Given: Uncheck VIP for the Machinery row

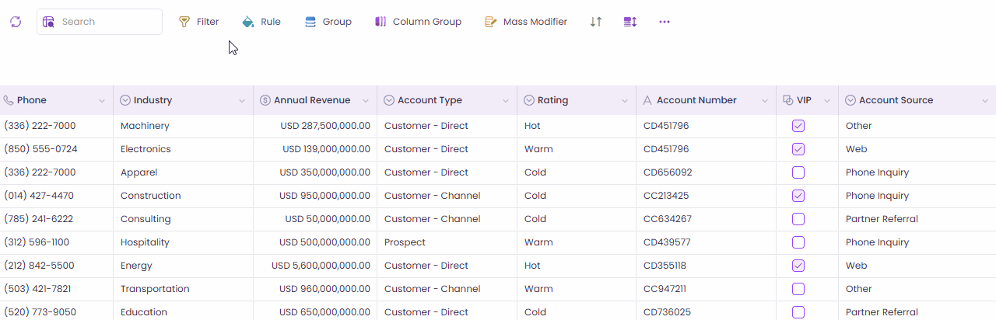Looking at the screenshot, I should (x=798, y=126).
